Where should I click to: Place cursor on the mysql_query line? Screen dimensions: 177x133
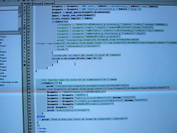pos(81,12)
